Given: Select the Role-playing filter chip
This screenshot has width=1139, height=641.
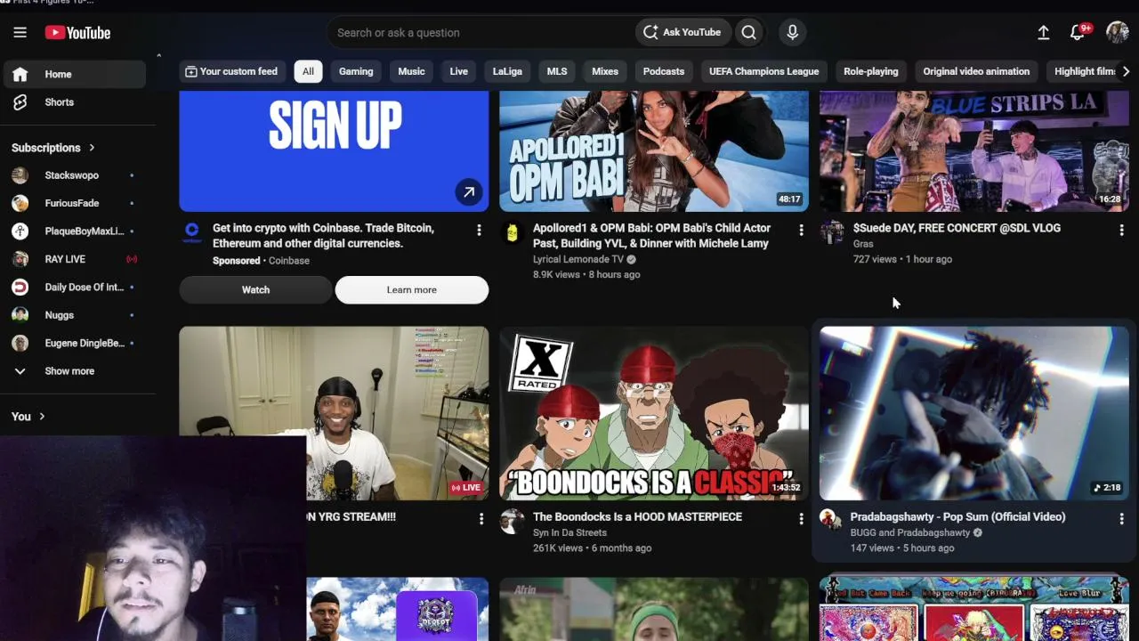Looking at the screenshot, I should tap(871, 71).
